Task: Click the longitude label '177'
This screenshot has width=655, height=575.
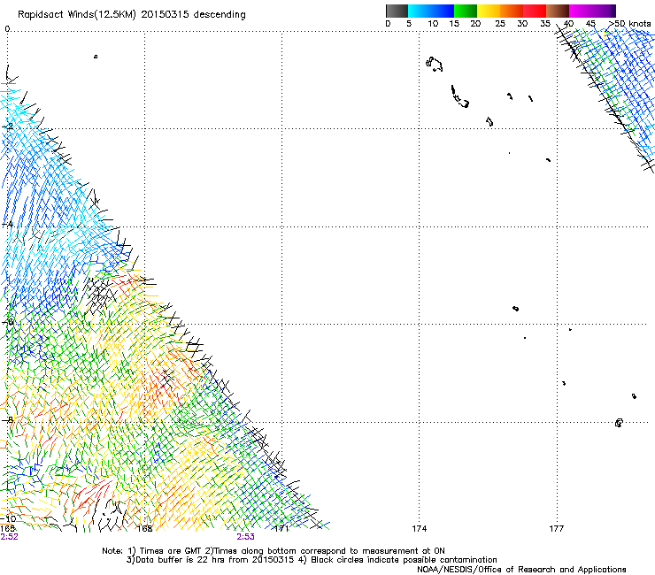Action: [557, 529]
